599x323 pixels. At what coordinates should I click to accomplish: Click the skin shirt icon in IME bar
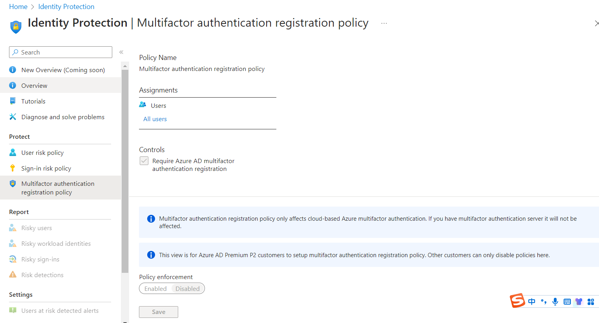(579, 301)
